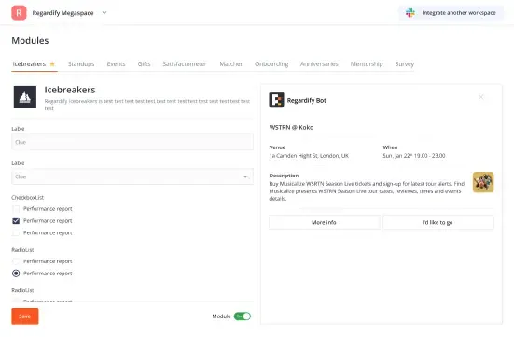Click the Modules page heading
514x337 pixels.
[x=30, y=41]
